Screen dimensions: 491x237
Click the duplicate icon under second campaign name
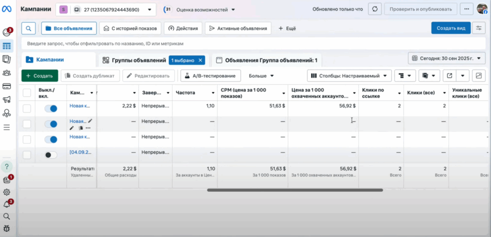[81, 128]
